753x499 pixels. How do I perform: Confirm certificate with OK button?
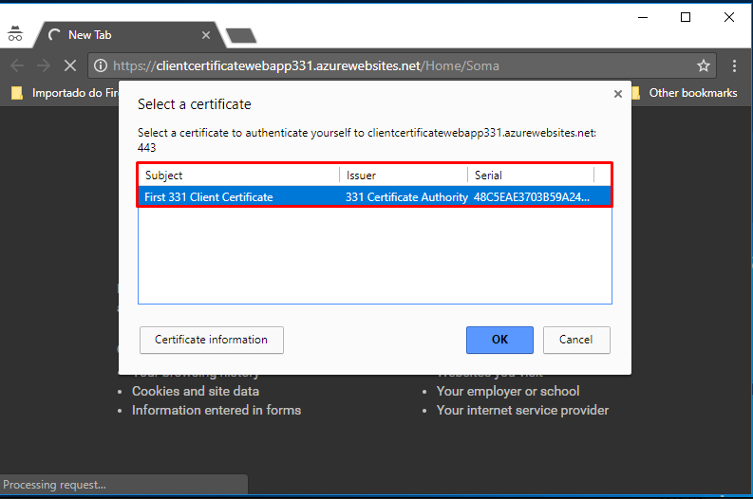point(499,340)
